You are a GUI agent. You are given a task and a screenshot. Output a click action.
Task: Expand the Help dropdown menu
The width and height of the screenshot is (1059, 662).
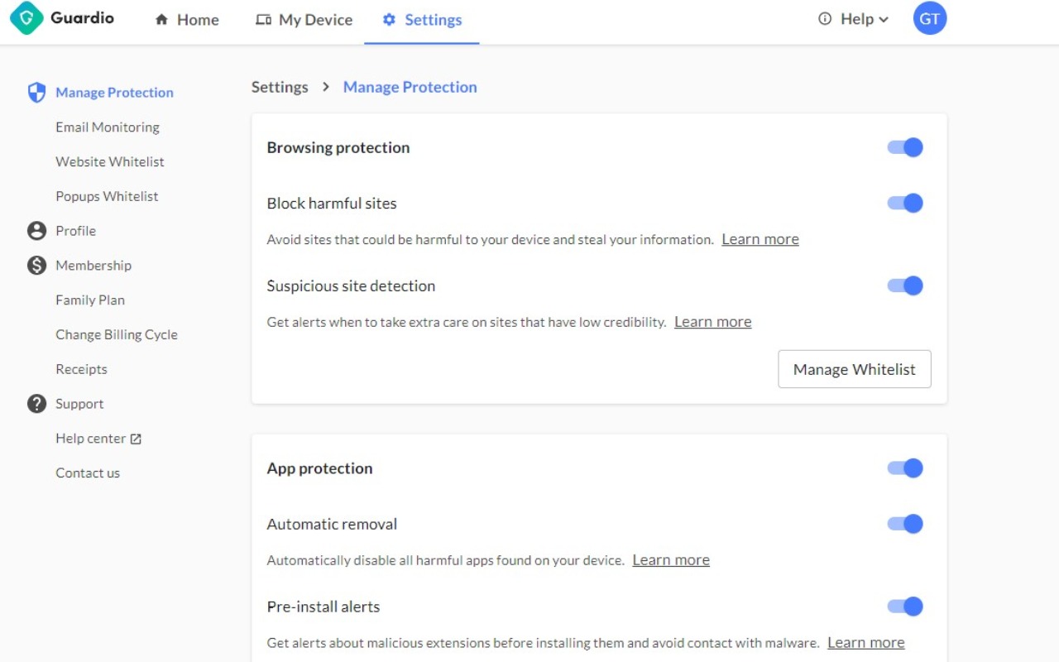coord(853,19)
